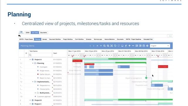Click the fullscreen monitor icon
The width and height of the screenshot is (188, 106).
(122, 46)
